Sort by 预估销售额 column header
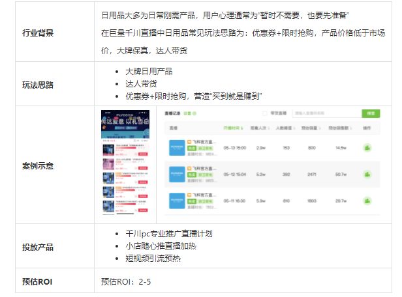The height and width of the screenshot is (297, 402). click(340, 128)
